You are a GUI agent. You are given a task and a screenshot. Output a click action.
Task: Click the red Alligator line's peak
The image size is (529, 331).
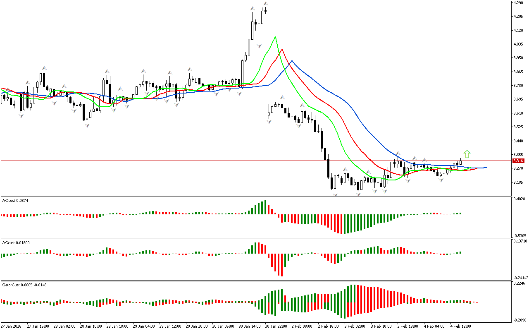(x=282, y=49)
